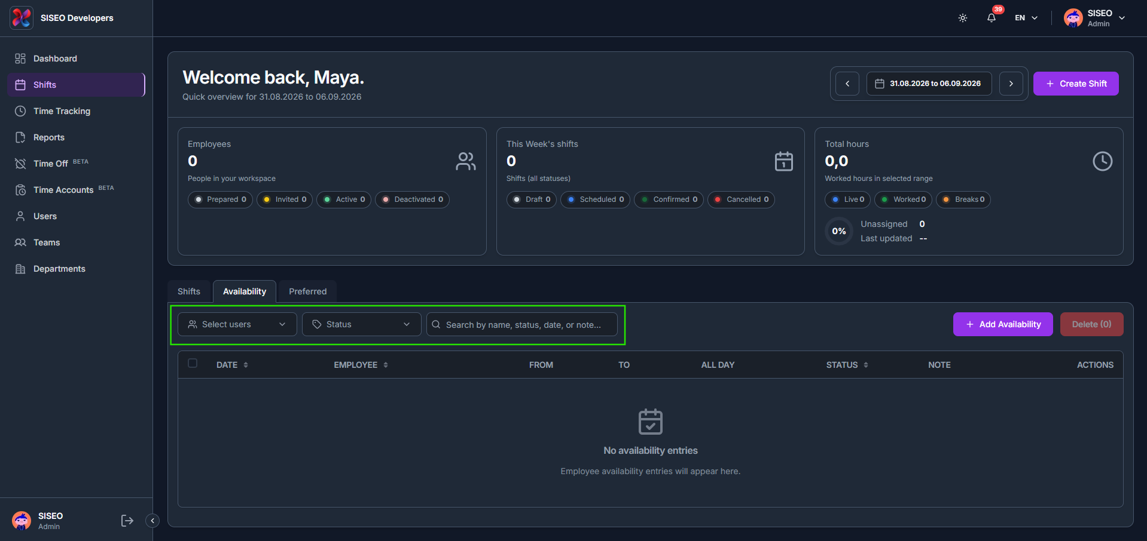Screen dimensions: 1147x541
Task: Open Dashboard in the sidebar
Action: [x=77, y=59]
